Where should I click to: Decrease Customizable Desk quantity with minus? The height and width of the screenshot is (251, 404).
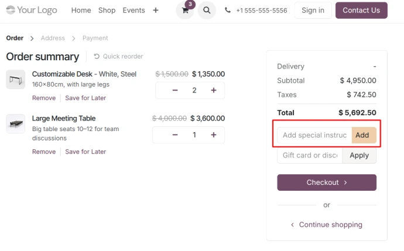click(x=174, y=90)
